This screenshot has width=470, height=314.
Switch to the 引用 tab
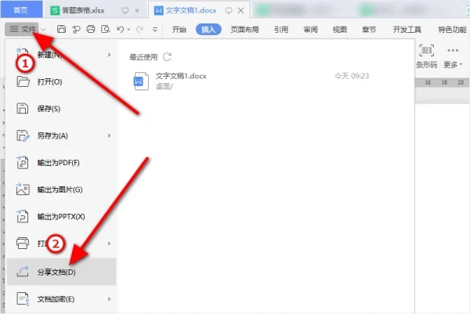tap(281, 29)
